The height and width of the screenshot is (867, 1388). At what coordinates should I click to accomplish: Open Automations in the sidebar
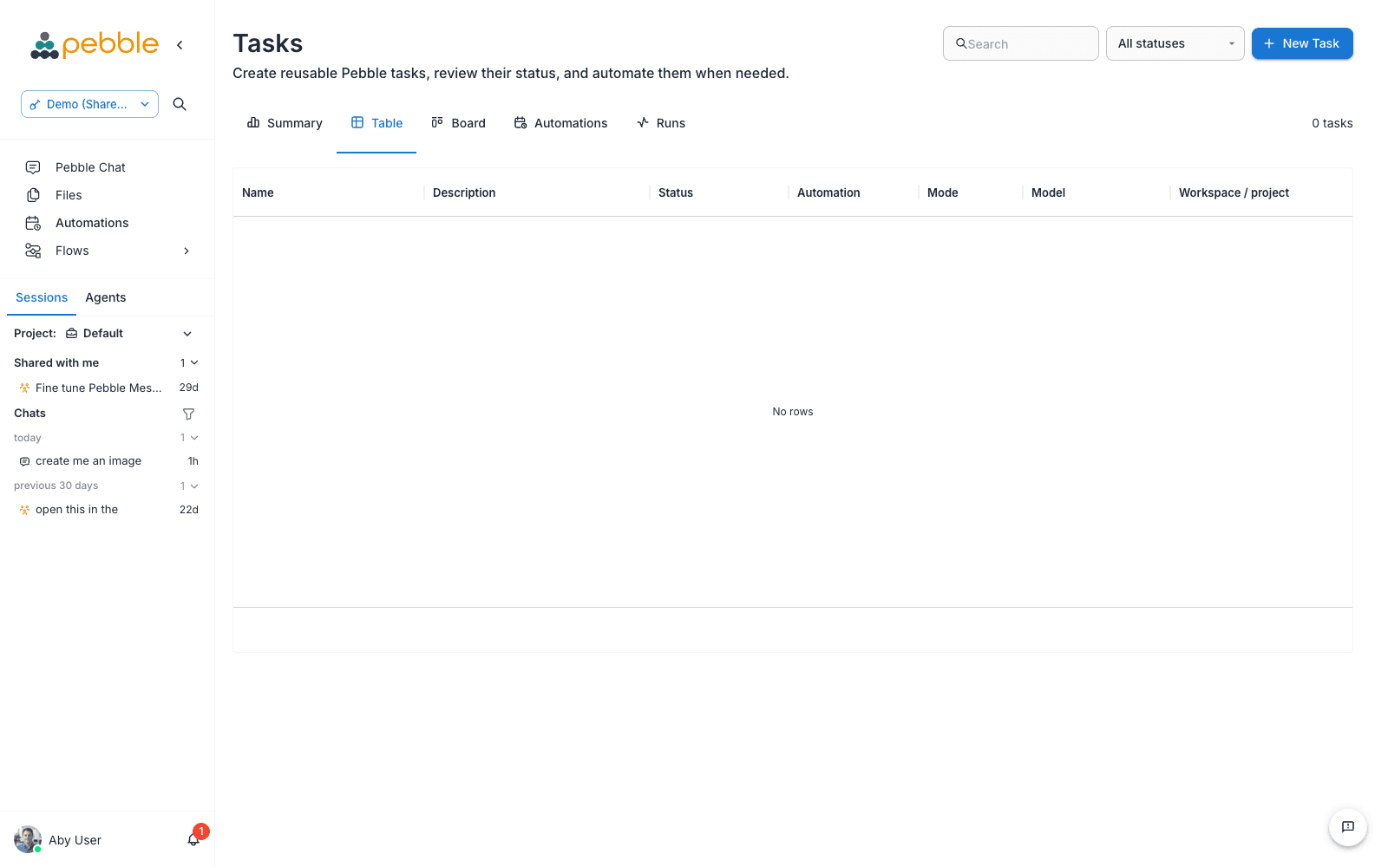108,223
